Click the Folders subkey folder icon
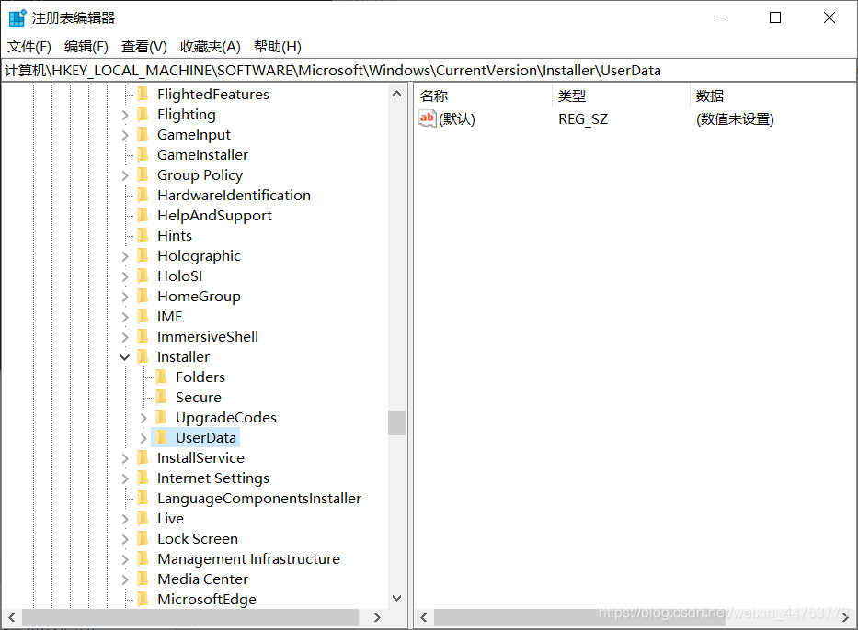This screenshot has width=858, height=630. click(162, 377)
